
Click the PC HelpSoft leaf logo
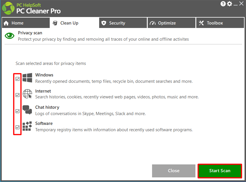click(x=8, y=8)
